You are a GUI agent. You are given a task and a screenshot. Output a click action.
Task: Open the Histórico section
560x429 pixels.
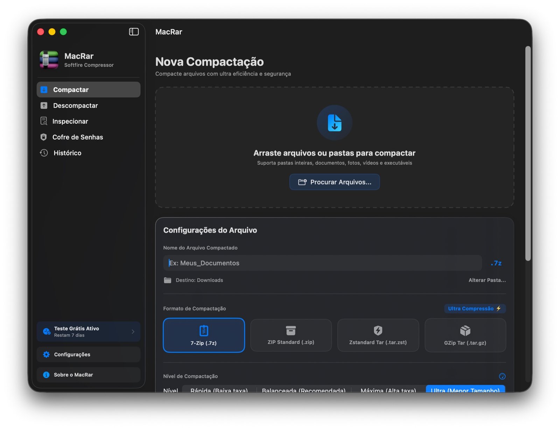coord(89,153)
